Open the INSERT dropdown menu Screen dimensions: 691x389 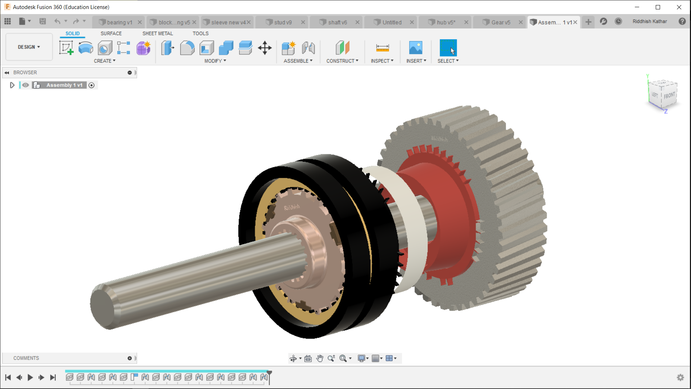[416, 61]
